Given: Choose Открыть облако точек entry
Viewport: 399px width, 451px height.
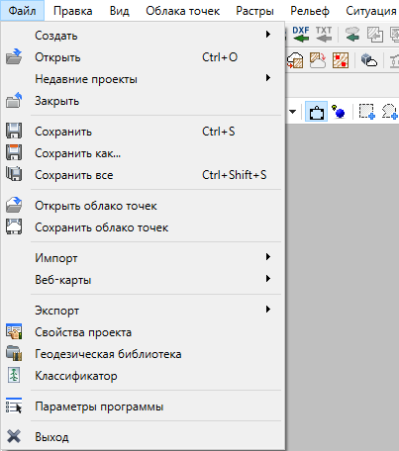Looking at the screenshot, I should coord(144,206).
